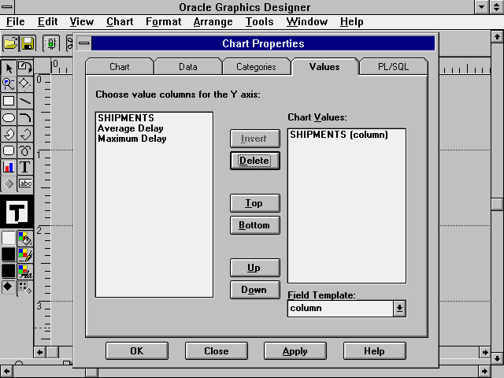Select the Line drawing tool
The height and width of the screenshot is (378, 504).
click(25, 101)
